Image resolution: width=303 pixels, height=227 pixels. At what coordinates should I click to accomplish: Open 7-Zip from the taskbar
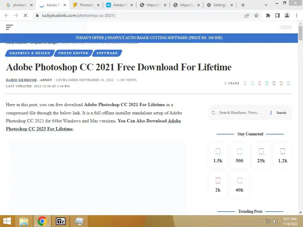[x=60, y=221]
